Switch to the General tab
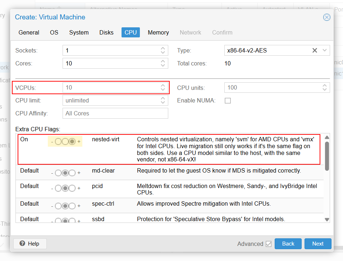 pyautogui.click(x=29, y=32)
